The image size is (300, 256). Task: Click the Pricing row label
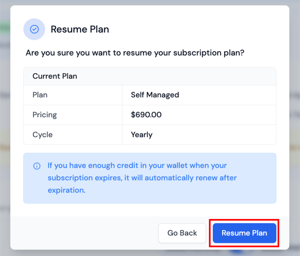coord(45,115)
